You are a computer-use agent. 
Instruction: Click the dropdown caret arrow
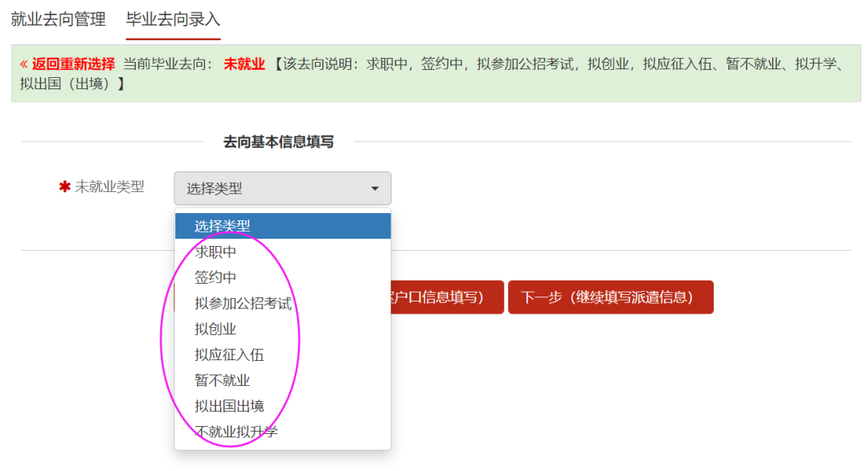coord(375,189)
